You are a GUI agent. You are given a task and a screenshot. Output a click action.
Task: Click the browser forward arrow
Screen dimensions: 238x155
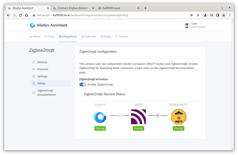(x=14, y=15)
